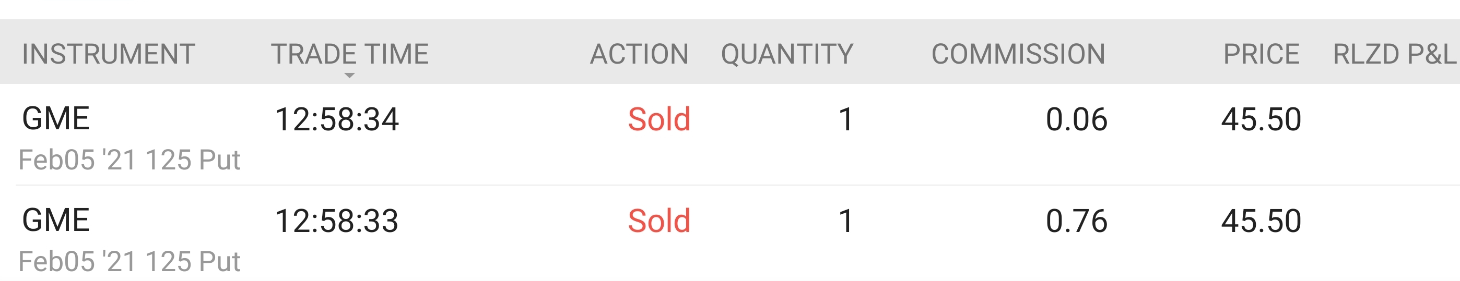Screen dimensions: 1460x281
Task: Click the Commission column header
Action: (1018, 54)
